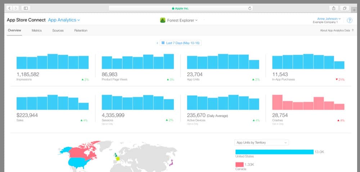Open About App Analytics Data link
This screenshot has height=172, width=360.
tap(335, 30)
